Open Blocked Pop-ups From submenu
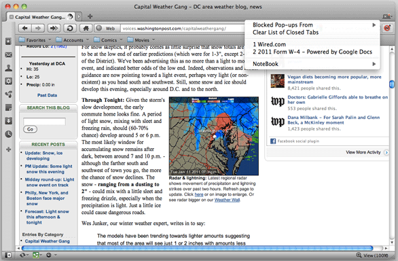This screenshot has width=398, height=261. pyautogui.click(x=312, y=25)
